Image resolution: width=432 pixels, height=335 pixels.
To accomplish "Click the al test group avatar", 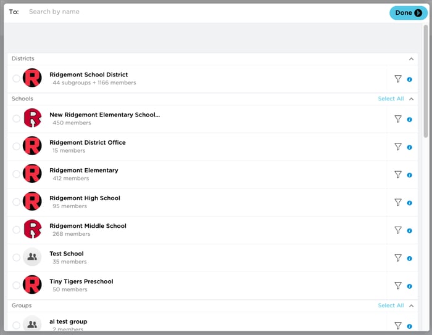I will point(32,323).
